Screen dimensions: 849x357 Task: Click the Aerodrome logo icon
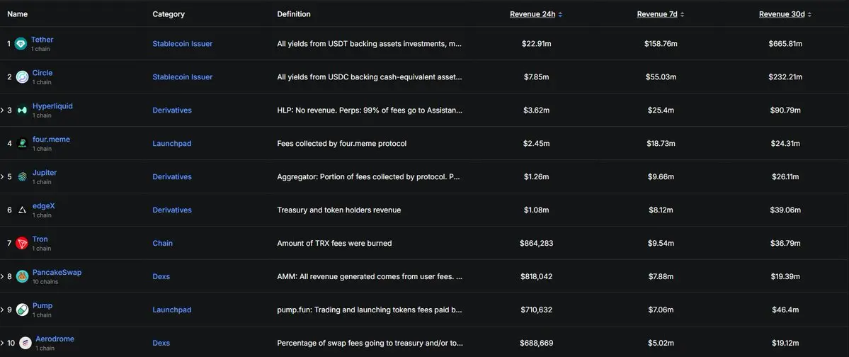click(x=25, y=343)
